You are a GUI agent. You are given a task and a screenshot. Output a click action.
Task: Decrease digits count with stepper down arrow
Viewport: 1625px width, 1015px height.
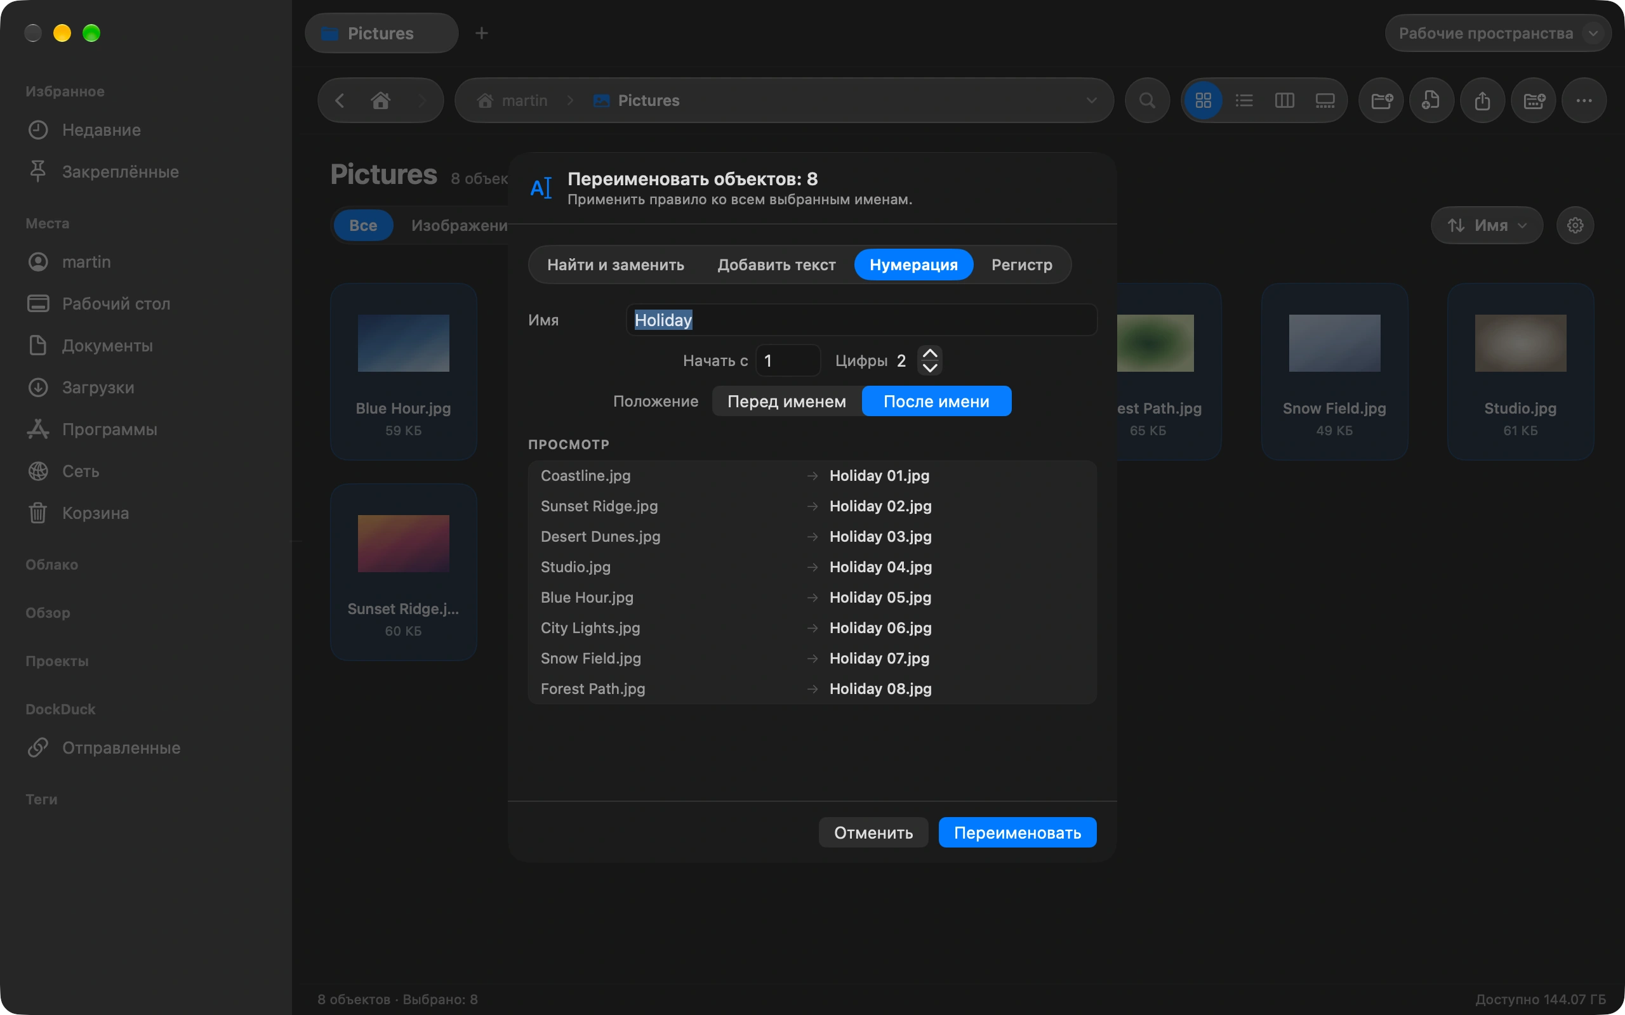pyautogui.click(x=930, y=368)
